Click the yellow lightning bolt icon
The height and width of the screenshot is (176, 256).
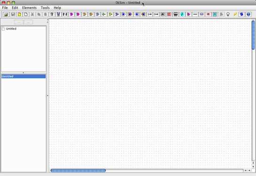click(x=235, y=15)
